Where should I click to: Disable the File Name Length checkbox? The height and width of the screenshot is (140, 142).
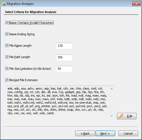coord(7,46)
